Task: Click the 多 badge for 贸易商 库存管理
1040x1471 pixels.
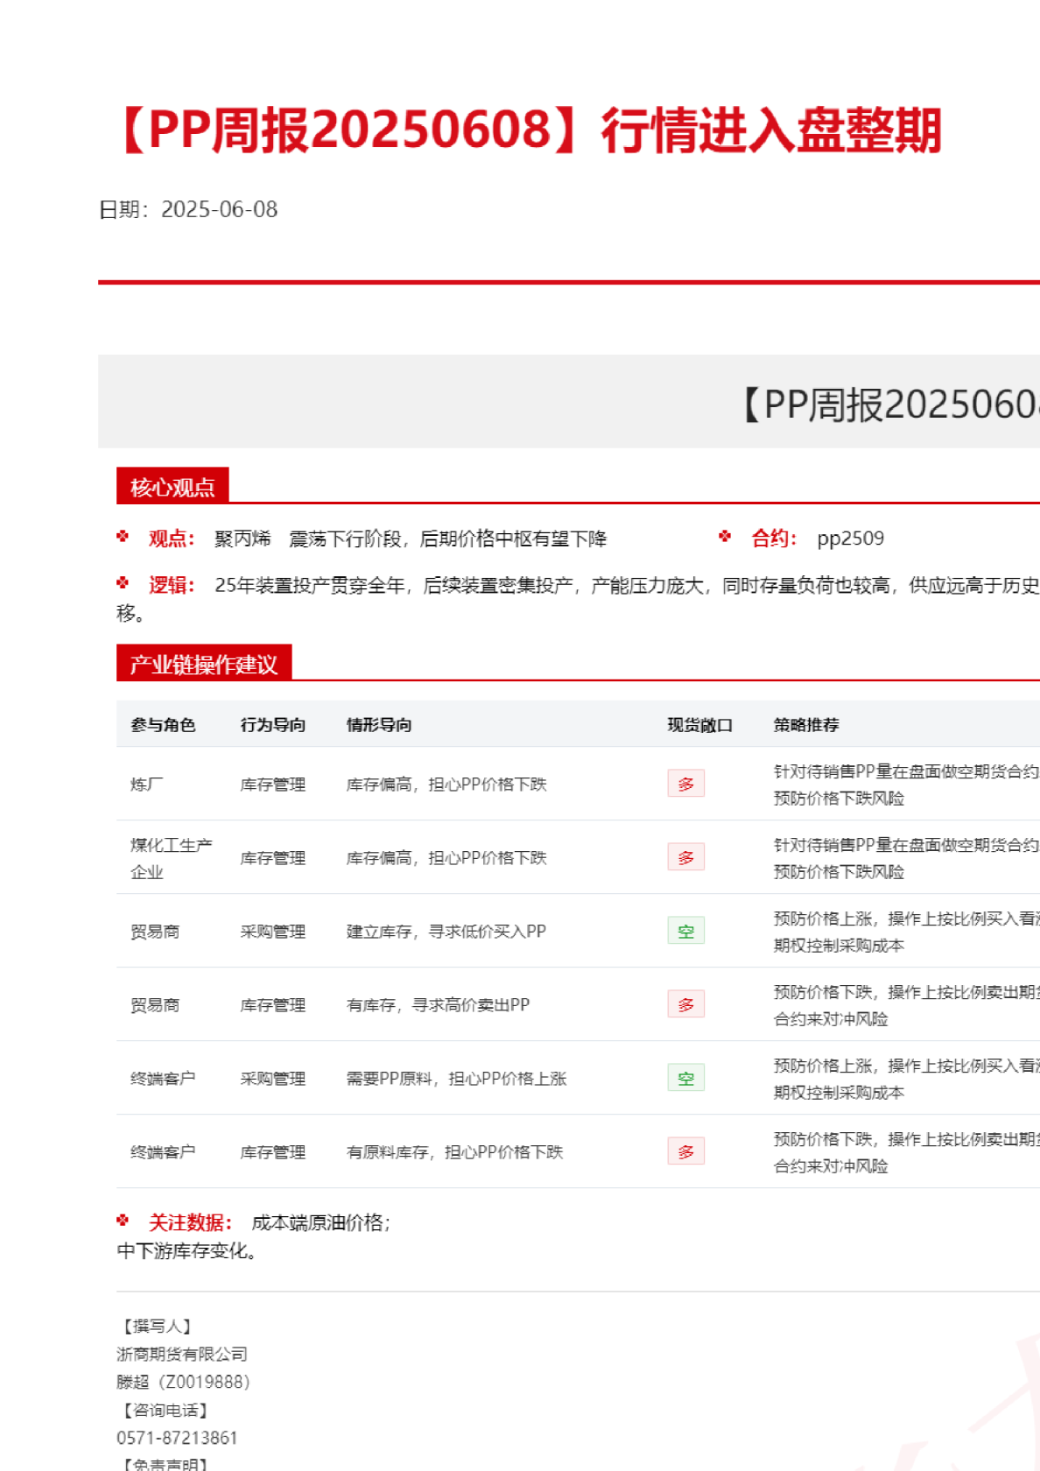Action: point(685,1004)
